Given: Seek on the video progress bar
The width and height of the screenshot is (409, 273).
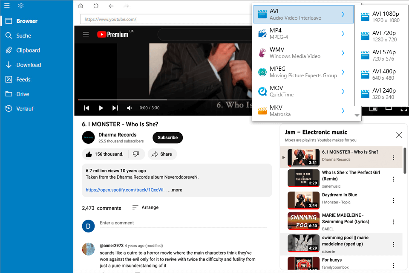Looking at the screenshot, I should pyautogui.click(x=165, y=100).
